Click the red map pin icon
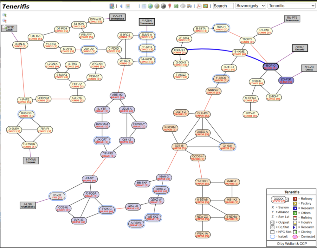The height and width of the screenshot is (248, 317). click(x=170, y=6)
